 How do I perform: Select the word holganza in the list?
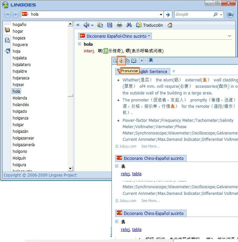(20, 118)
